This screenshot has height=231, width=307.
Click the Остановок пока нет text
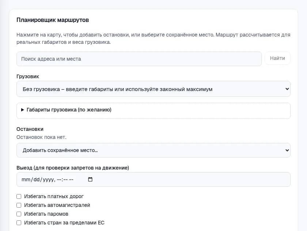tap(41, 137)
